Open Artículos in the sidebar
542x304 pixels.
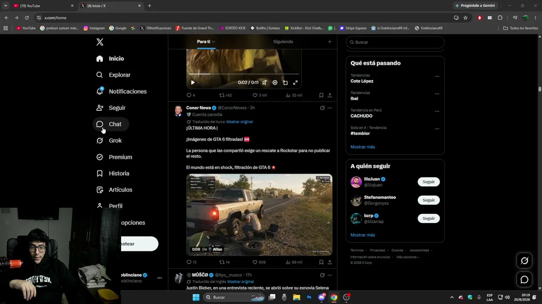[x=114, y=190]
